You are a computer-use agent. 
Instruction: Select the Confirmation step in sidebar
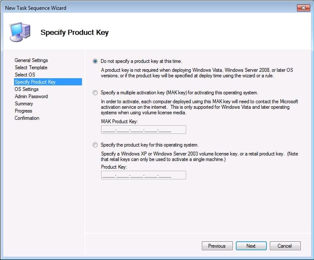27,118
